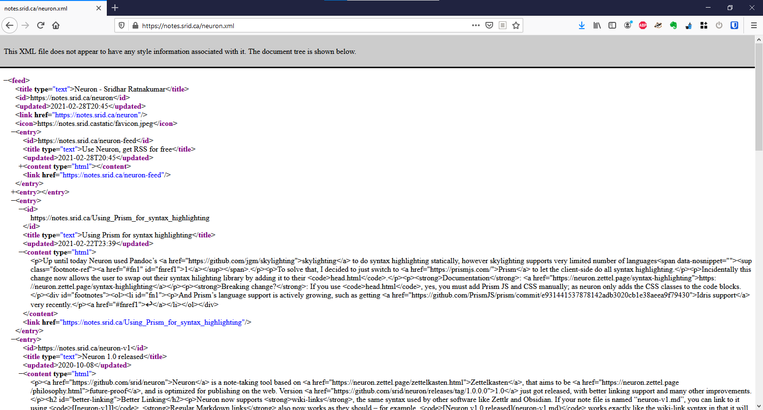Open page actions three-dot menu
Viewport: 763px width, 410px height.
[476, 25]
